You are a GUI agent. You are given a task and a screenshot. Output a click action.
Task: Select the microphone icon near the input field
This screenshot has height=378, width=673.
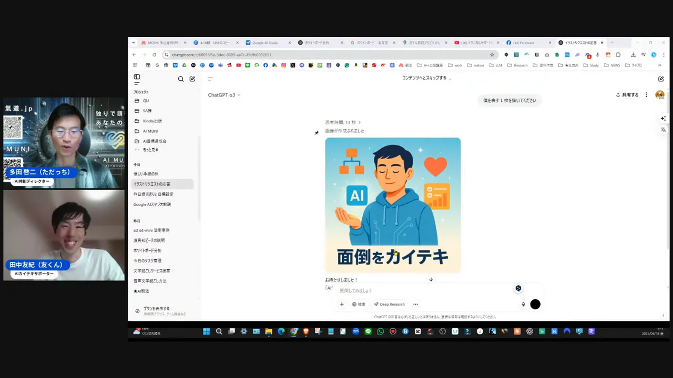[523, 304]
